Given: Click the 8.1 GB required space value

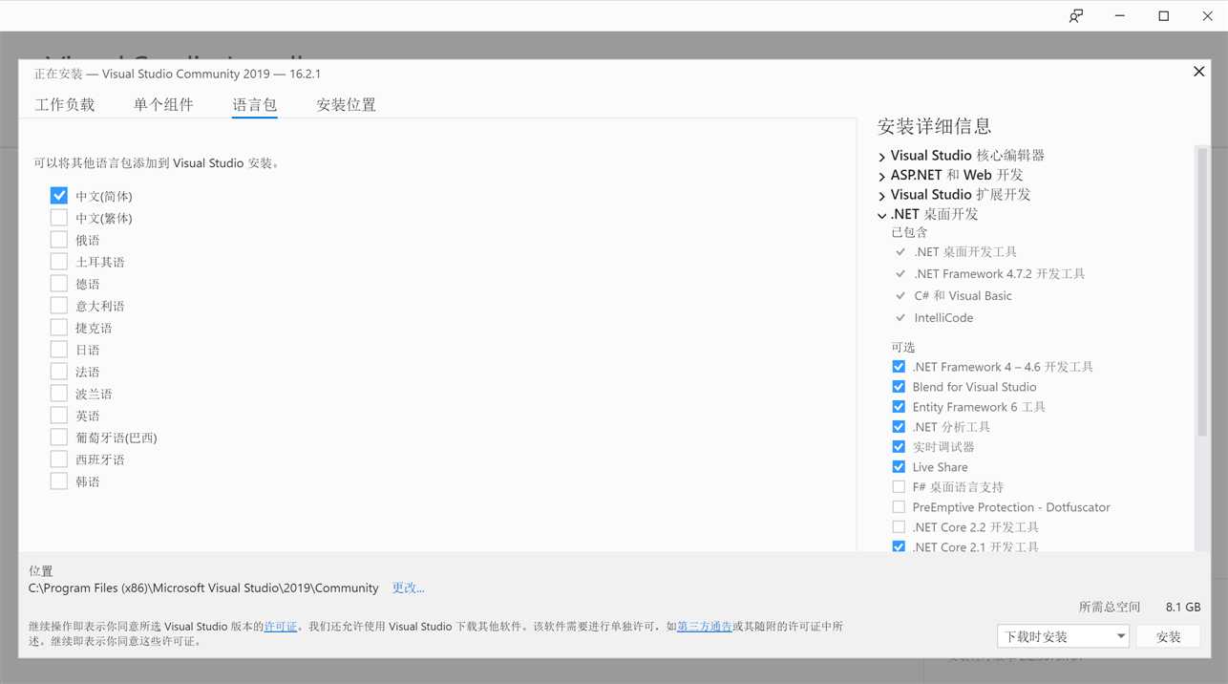Looking at the screenshot, I should 1183,607.
